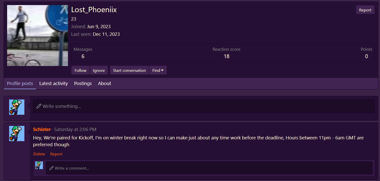View the About tab

(104, 84)
